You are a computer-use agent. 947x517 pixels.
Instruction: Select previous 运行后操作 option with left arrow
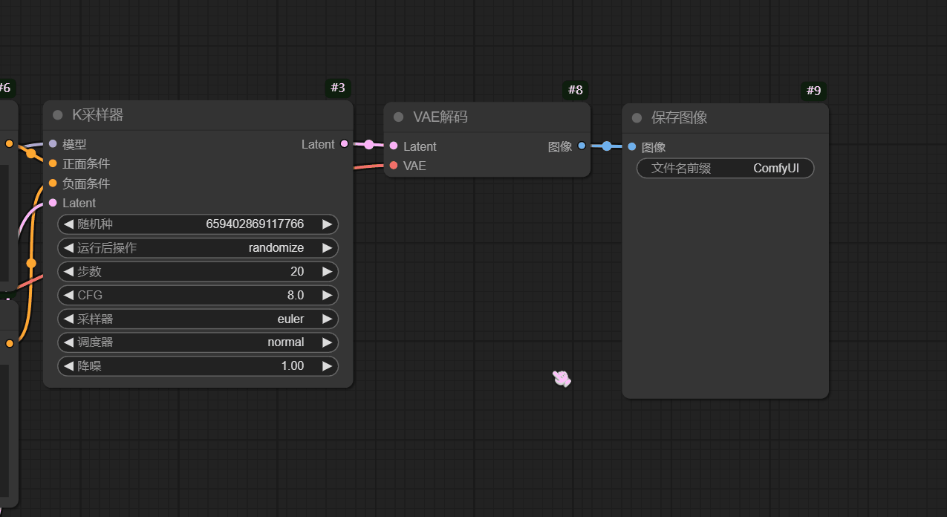pyautogui.click(x=68, y=248)
